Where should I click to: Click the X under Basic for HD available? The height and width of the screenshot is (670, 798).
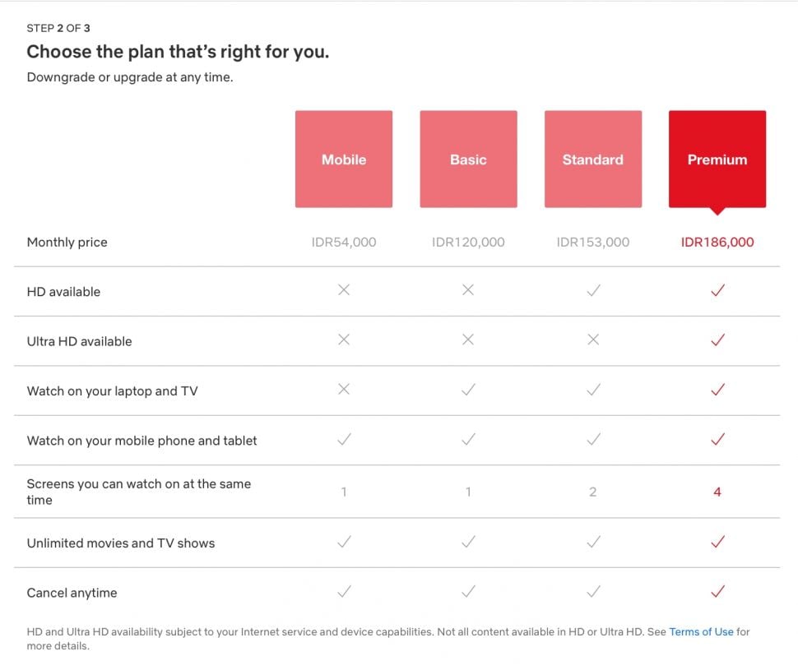click(x=468, y=290)
